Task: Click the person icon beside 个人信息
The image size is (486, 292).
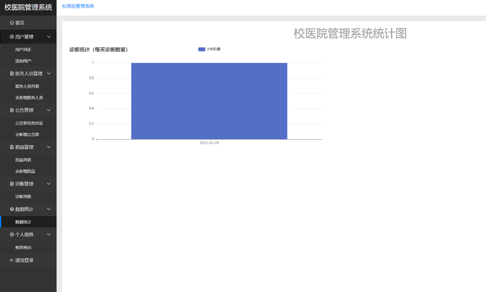Action: [x=12, y=235]
